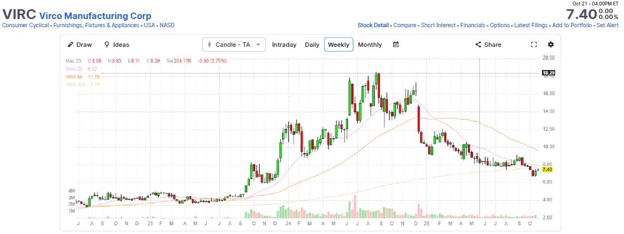Open the Options link
The height and width of the screenshot is (234, 624).
500,25
